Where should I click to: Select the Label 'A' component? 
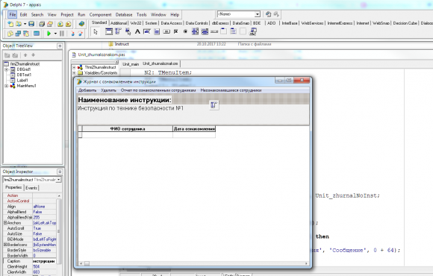(137, 32)
